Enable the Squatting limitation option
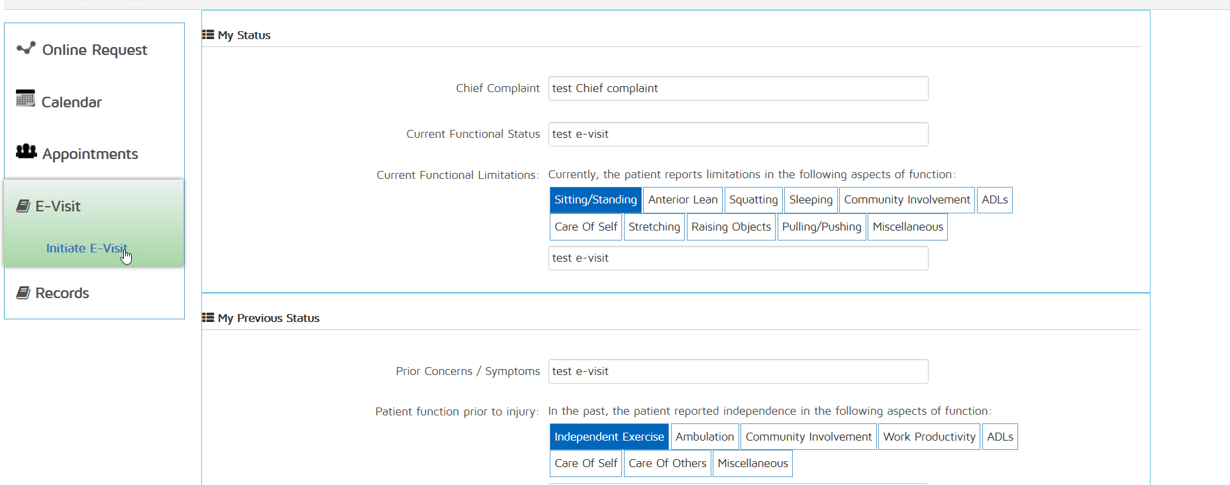The image size is (1230, 485). point(753,200)
